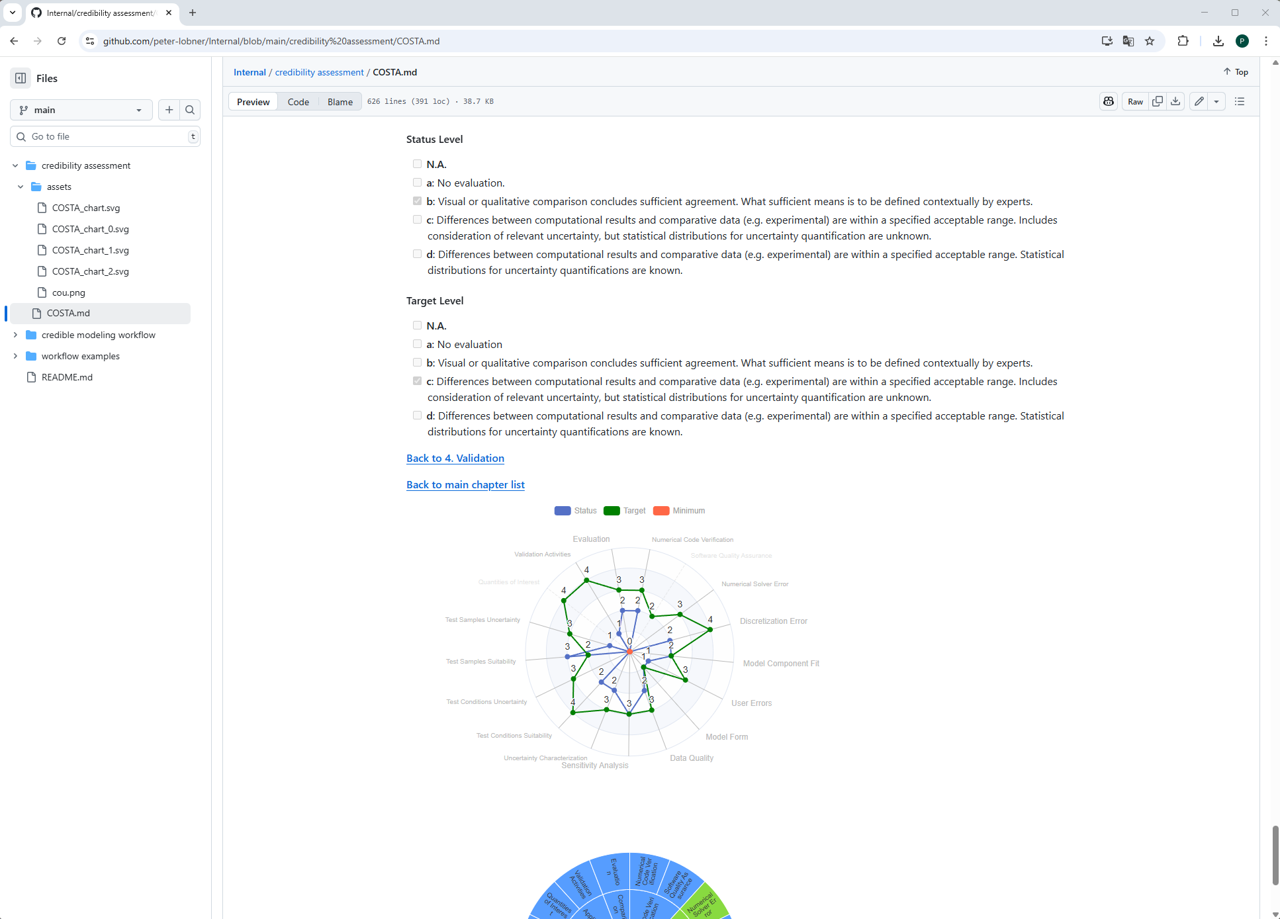Switch to Code tab
The image size is (1280, 919).
298,101
